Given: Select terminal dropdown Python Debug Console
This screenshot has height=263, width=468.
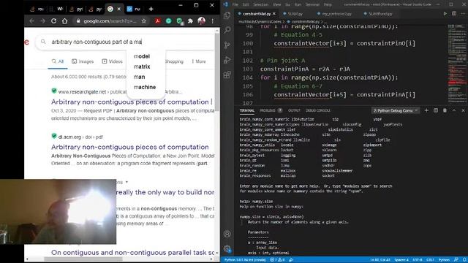Looking at the screenshot, I should 396,110.
